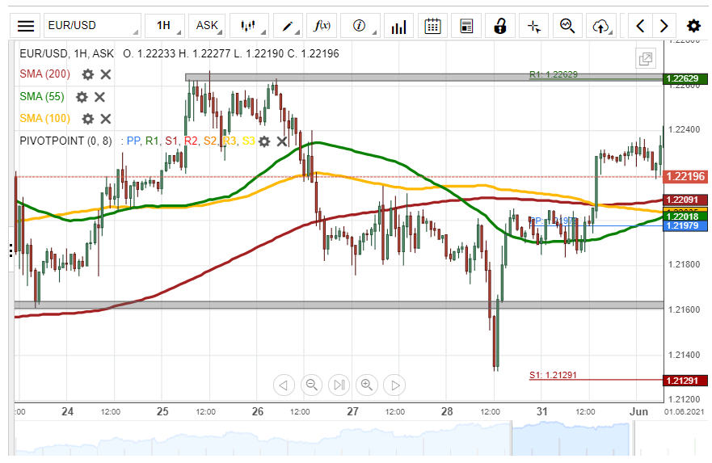712x463 pixels.
Task: Open the chart settings gear in toolbar
Action: 693,26
